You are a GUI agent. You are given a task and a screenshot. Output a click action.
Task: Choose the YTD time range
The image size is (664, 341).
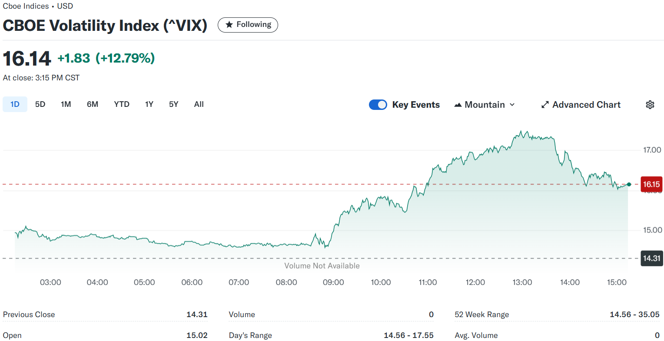click(x=122, y=104)
